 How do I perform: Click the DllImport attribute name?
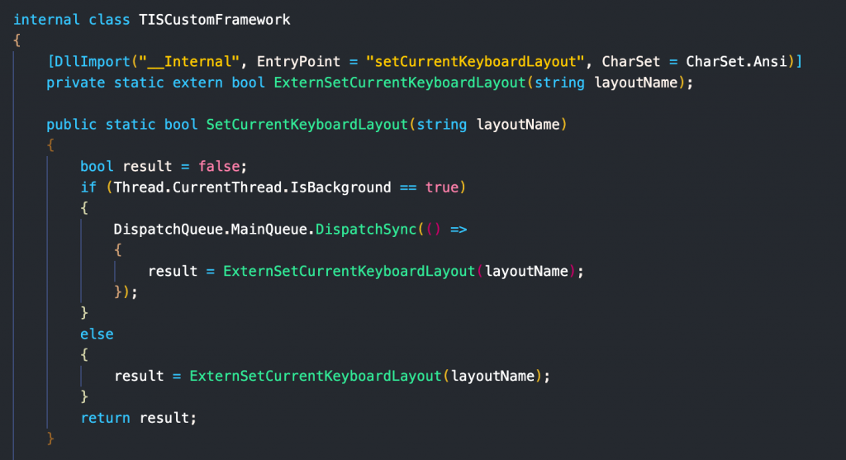click(93, 61)
